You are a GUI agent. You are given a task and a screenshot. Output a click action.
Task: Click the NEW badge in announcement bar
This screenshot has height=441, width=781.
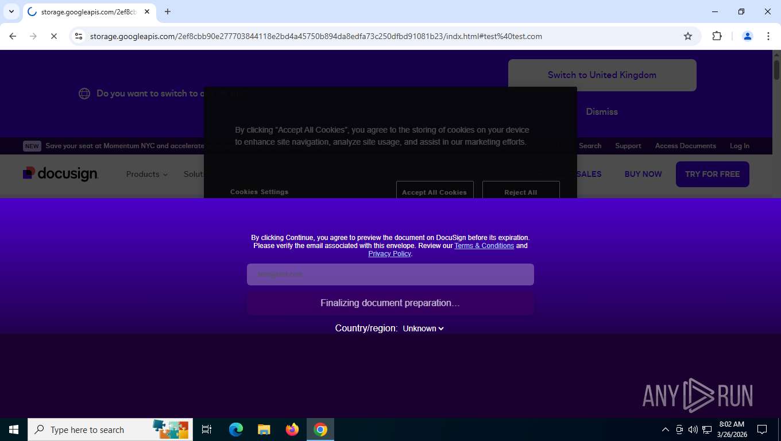click(x=32, y=146)
